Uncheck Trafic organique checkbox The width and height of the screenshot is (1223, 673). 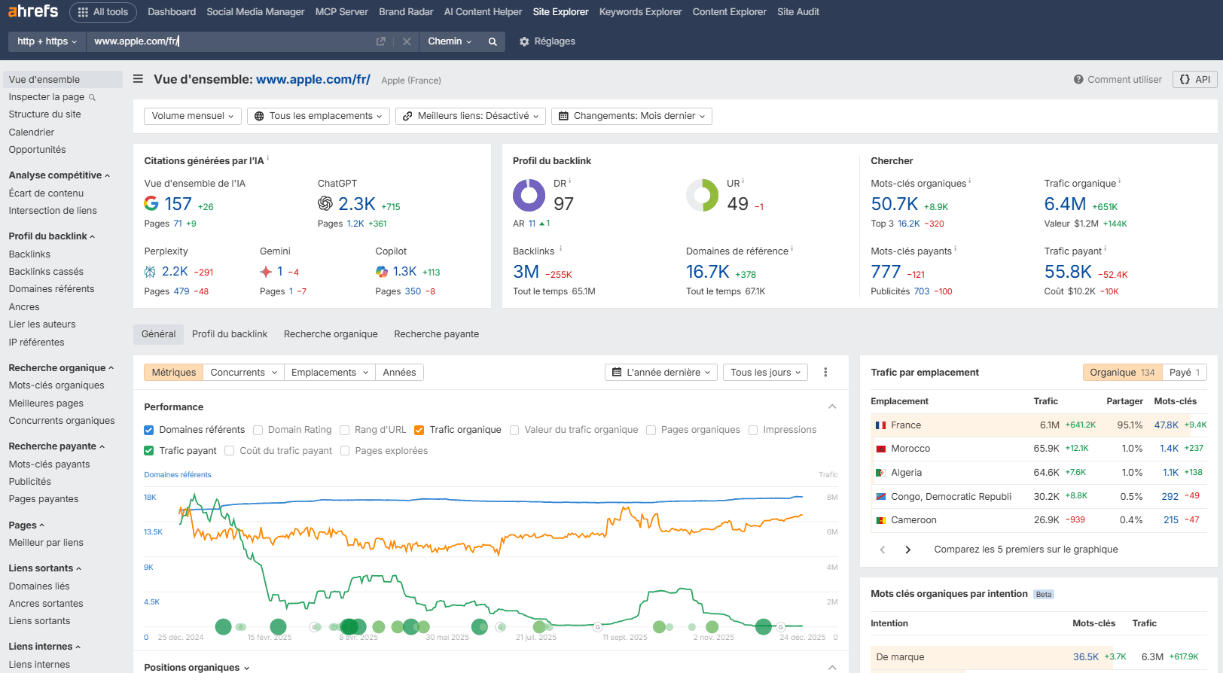pos(419,430)
